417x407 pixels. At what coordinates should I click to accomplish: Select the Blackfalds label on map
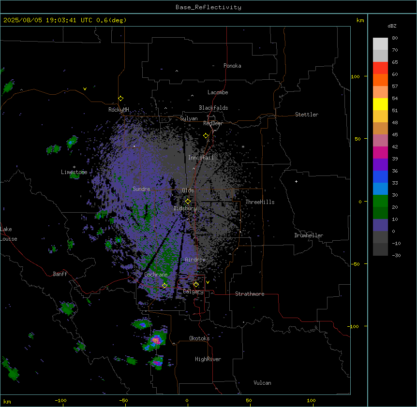point(213,108)
